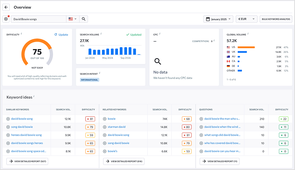
Task: Click the 27.1K search volume value
Action: [85, 41]
